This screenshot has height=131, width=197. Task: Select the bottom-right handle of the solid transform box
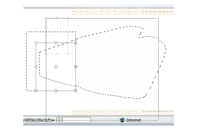coord(76,91)
